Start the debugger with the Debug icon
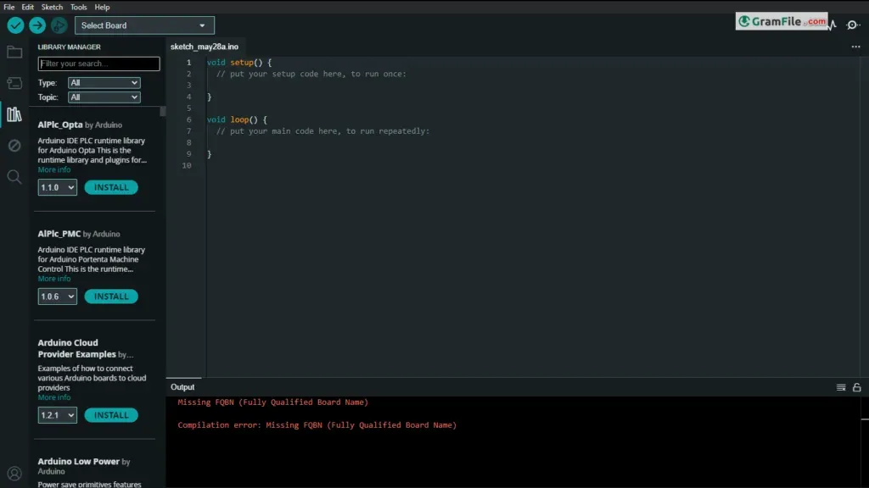Image resolution: width=869 pixels, height=488 pixels. click(59, 25)
